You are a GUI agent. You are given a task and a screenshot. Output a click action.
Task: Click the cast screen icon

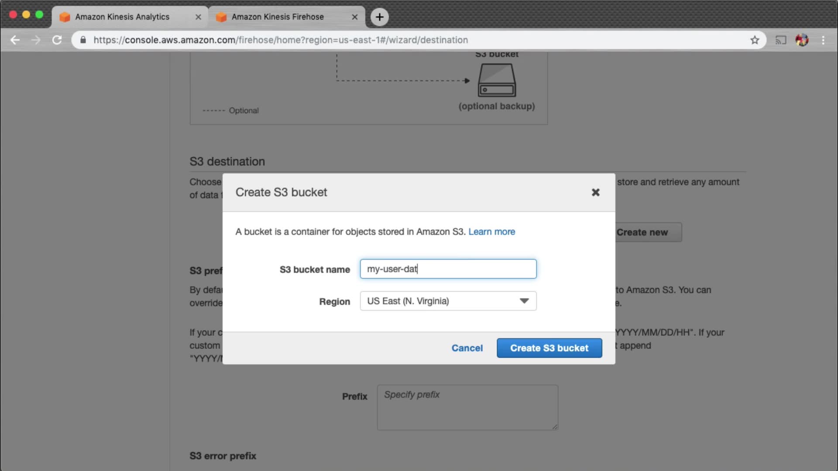click(780, 40)
